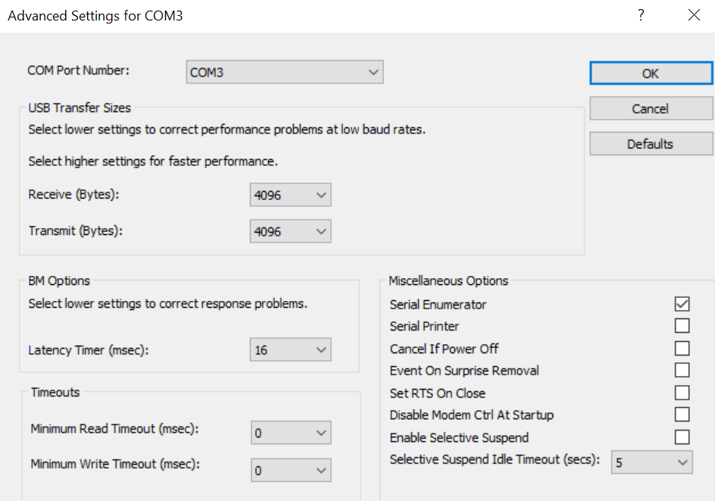Uncheck the Serial Enumerator checkbox
Viewport: 715px width, 501px height.
[682, 304]
